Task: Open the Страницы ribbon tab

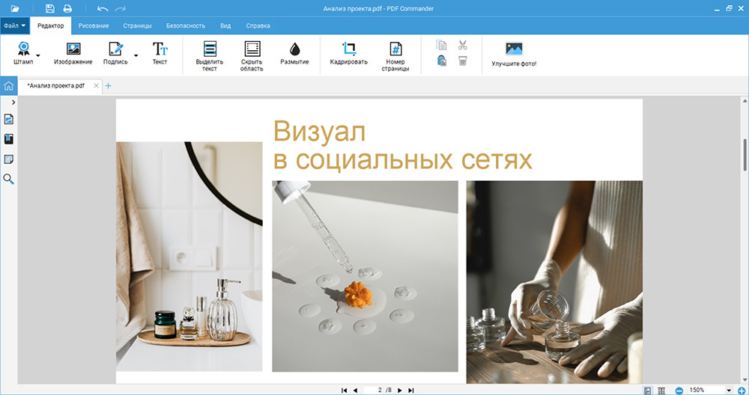Action: 138,25
